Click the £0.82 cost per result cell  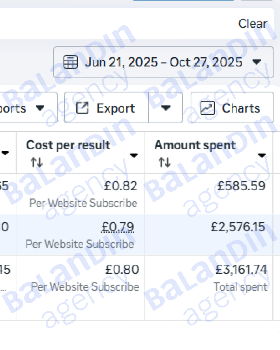point(81,194)
